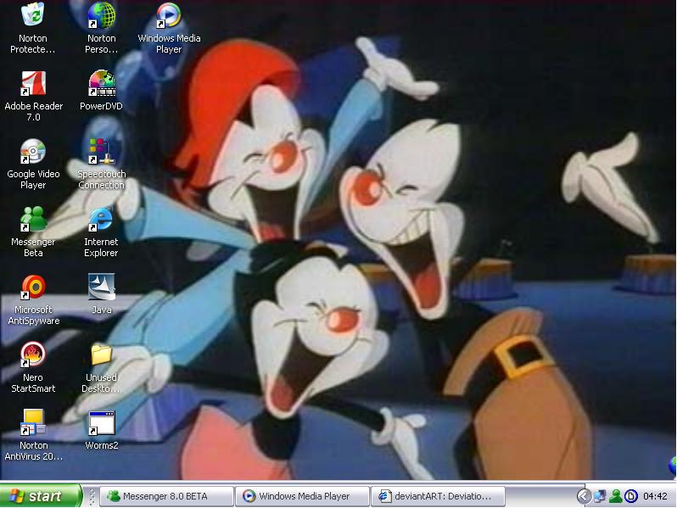Switch to deviantART taskbar window
This screenshot has width=677, height=508.
(438, 496)
